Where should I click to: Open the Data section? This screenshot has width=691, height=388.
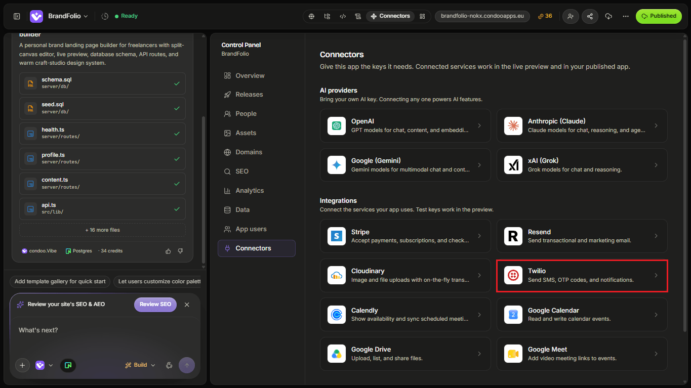coord(257,210)
